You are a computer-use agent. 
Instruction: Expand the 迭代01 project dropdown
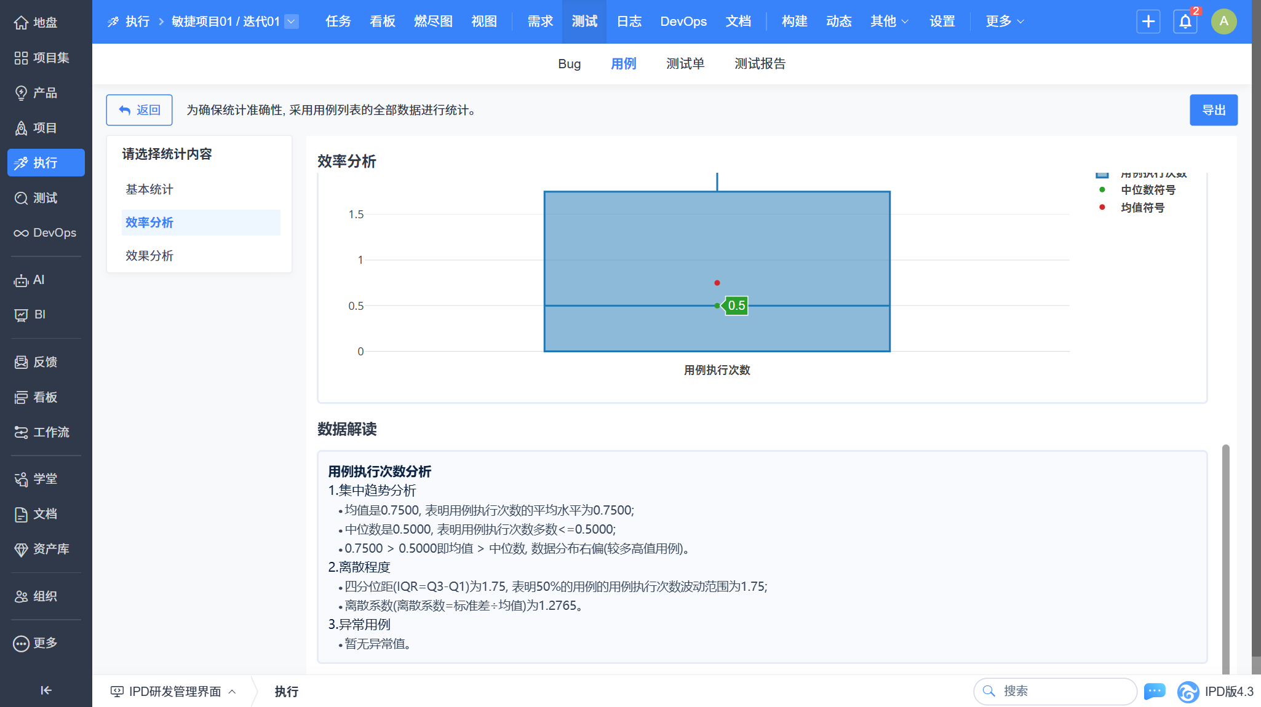pyautogui.click(x=292, y=22)
